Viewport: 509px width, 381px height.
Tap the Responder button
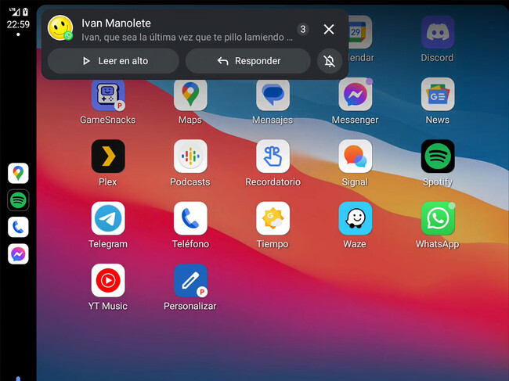(248, 61)
